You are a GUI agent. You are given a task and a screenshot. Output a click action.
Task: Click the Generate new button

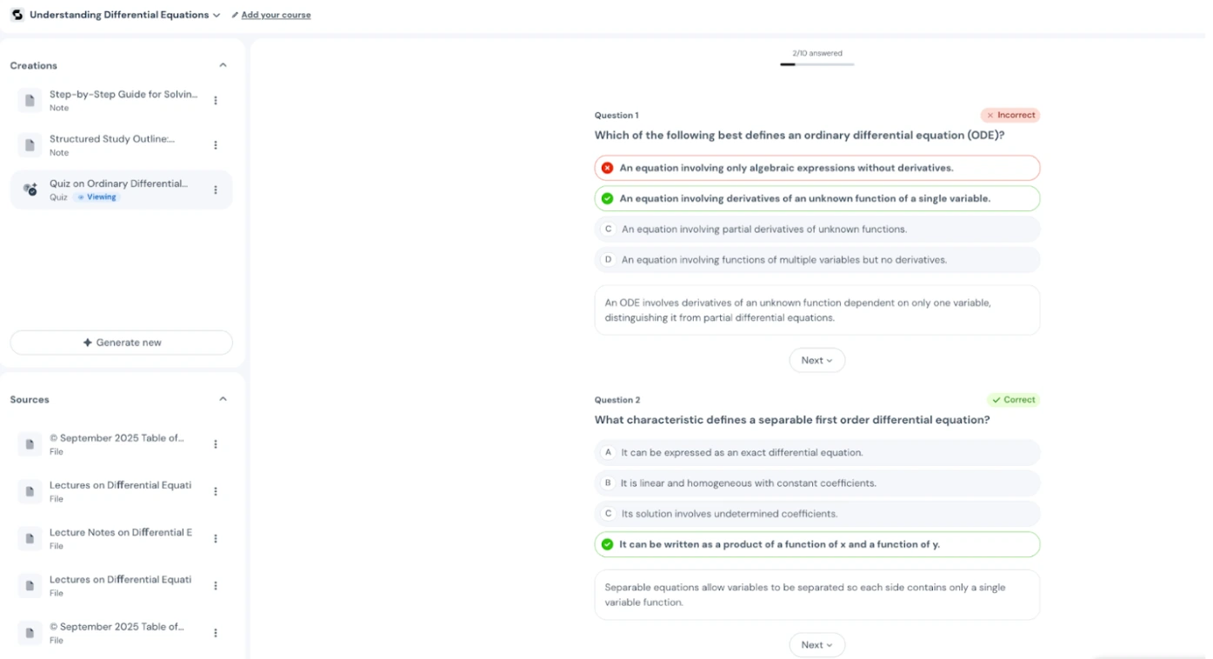[122, 343]
